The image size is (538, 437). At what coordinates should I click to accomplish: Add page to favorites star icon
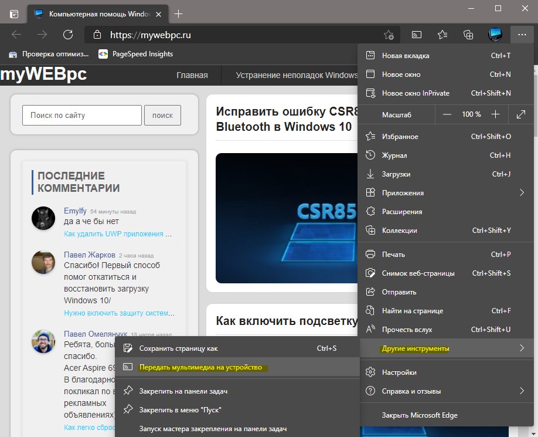click(x=389, y=35)
